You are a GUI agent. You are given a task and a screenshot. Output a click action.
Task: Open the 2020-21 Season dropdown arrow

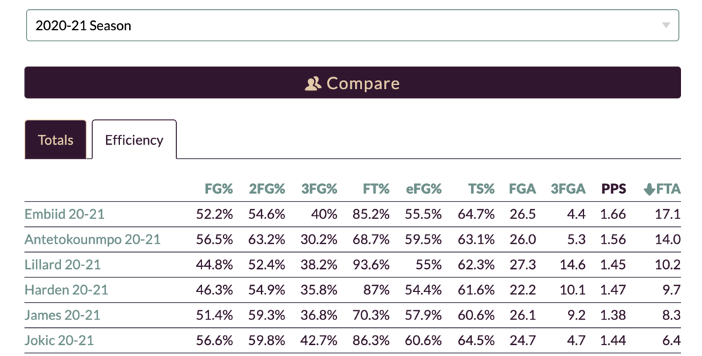click(x=665, y=25)
